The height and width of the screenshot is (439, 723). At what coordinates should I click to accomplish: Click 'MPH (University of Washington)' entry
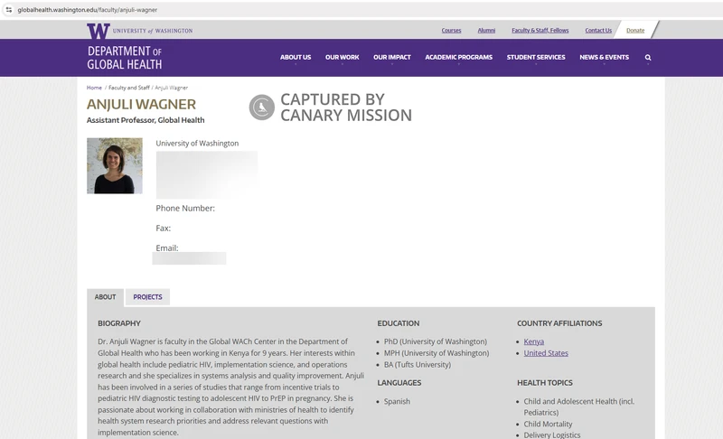point(437,353)
